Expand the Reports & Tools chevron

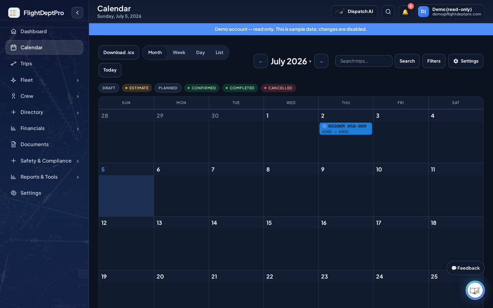(78, 177)
